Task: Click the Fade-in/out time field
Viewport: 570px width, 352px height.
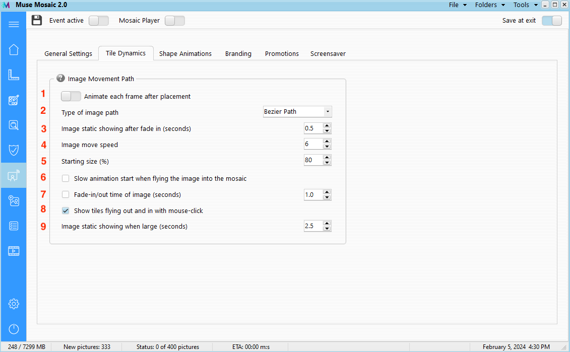Action: pyautogui.click(x=313, y=195)
